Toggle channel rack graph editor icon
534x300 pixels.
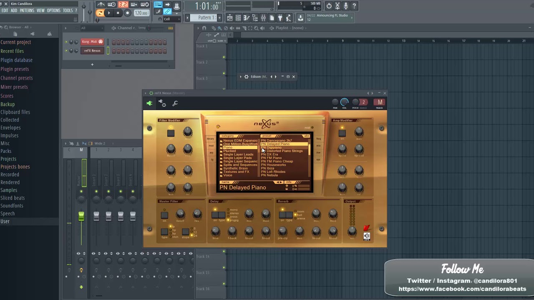point(170,28)
